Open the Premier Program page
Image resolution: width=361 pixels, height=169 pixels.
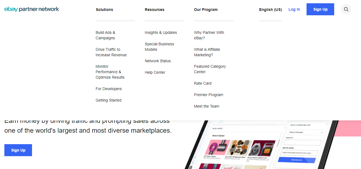[x=209, y=95]
